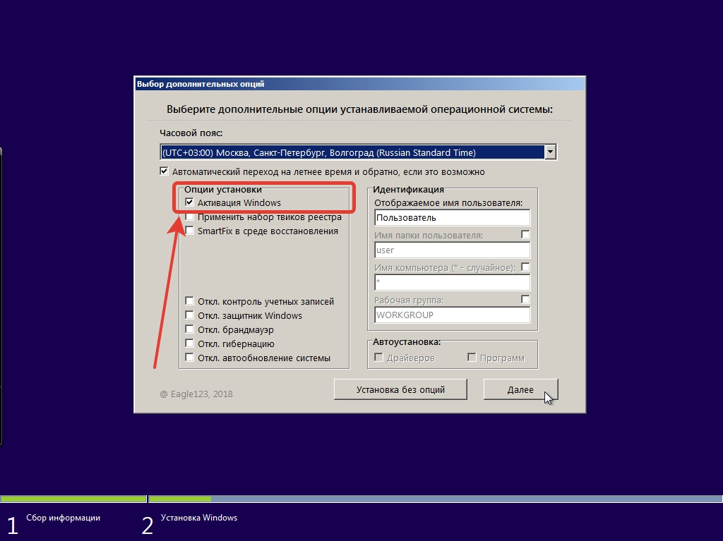Edit the Отображаемое имя пользователя field
Screen dimensions: 723x541
click(452, 217)
